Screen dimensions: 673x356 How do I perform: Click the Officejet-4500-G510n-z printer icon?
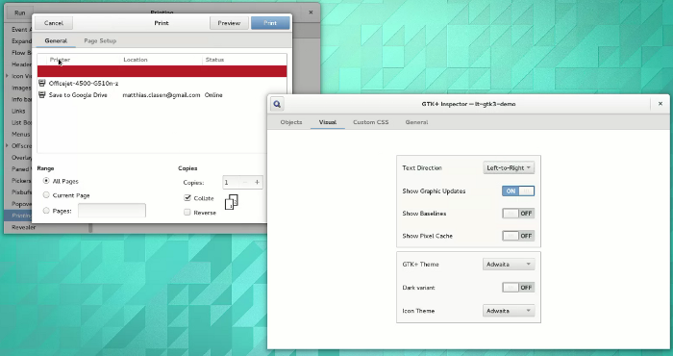[41, 83]
